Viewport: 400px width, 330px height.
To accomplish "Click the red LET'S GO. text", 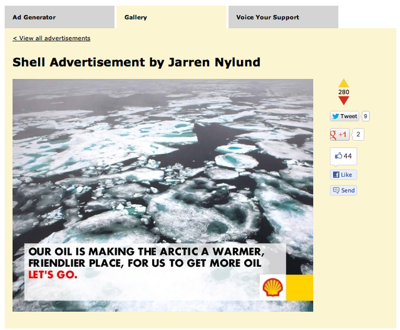I will (x=53, y=275).
